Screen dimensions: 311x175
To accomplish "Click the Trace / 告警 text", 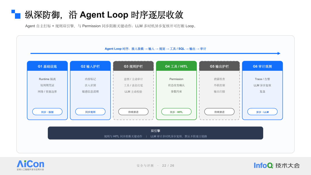I will [262, 79].
